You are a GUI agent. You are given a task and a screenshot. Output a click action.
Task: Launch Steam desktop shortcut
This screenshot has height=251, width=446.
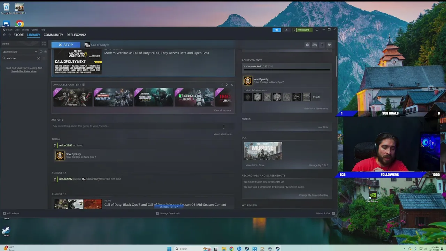6,231
